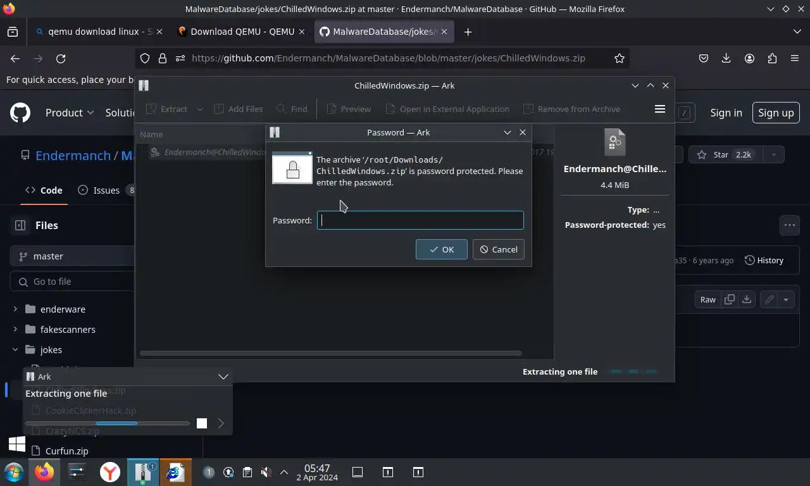Switch to qemu download linux tab
Image resolution: width=810 pixels, height=486 pixels.
pos(99,32)
